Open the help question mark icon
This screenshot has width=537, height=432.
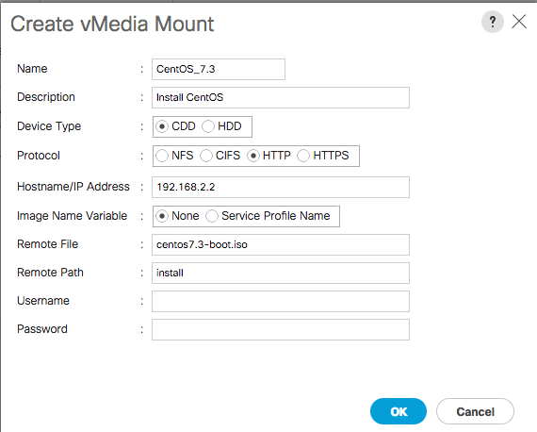492,22
